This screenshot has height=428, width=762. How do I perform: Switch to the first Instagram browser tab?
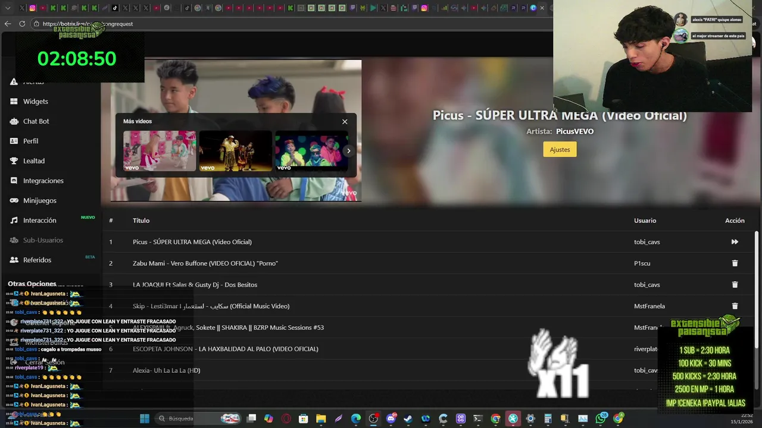(x=32, y=8)
